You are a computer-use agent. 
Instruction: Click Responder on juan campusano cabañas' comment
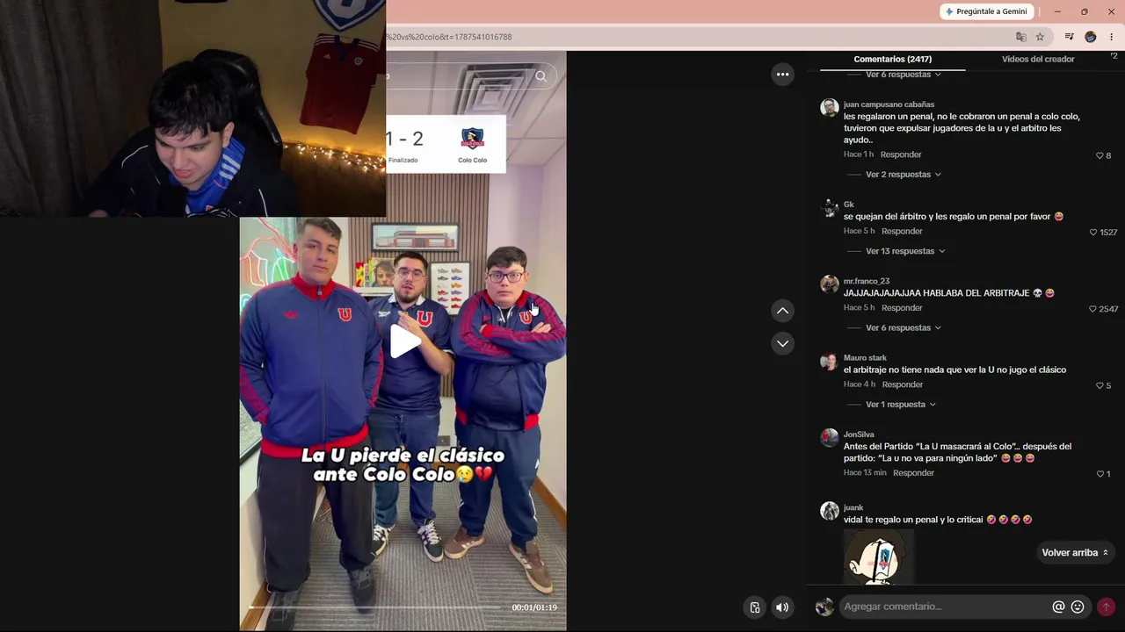(901, 154)
